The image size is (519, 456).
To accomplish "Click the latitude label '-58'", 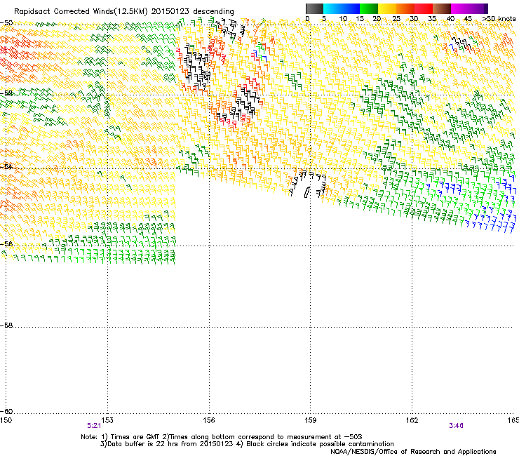I will tap(6, 326).
